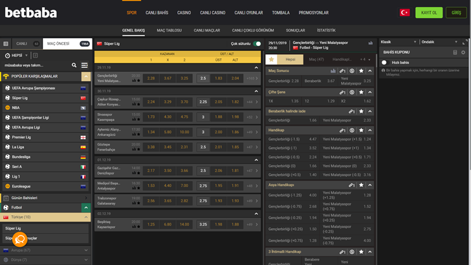Click the betbaba logo
Viewport: 471px width, 265px height.
(30, 13)
